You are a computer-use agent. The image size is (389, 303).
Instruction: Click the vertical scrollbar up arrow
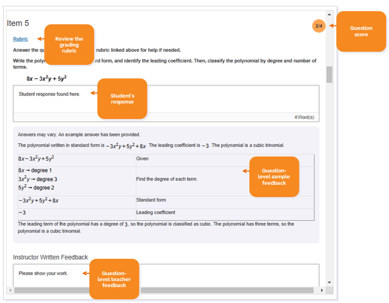pos(329,15)
